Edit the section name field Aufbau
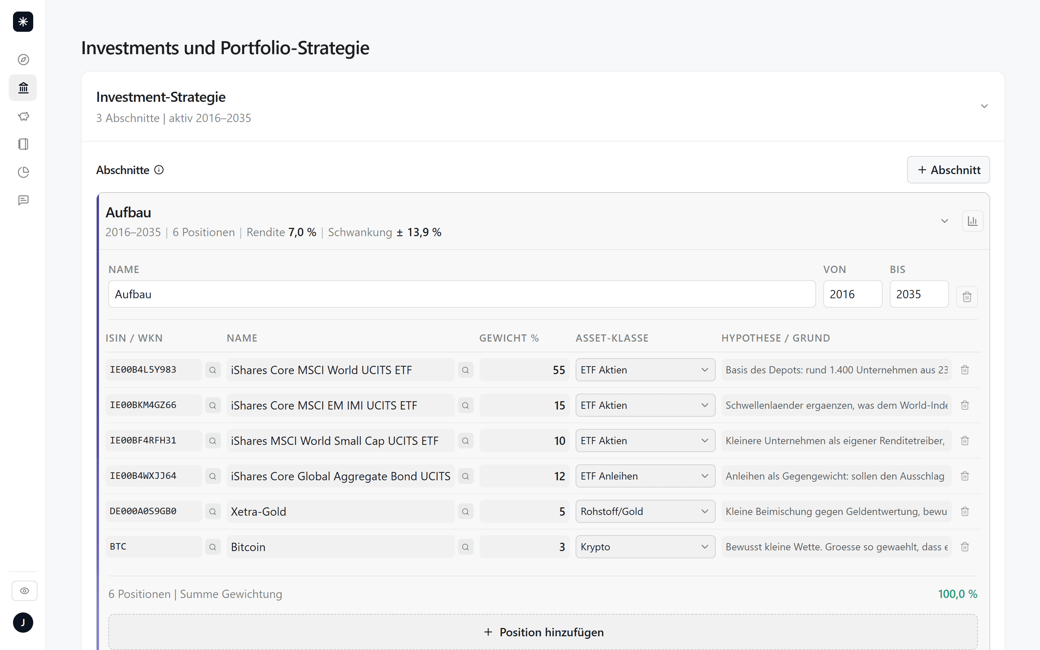 [462, 294]
